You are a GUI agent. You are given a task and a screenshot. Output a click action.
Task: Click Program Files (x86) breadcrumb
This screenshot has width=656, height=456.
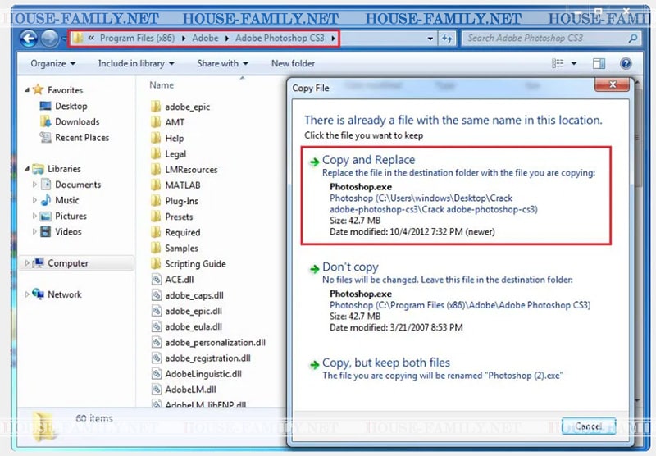[137, 38]
